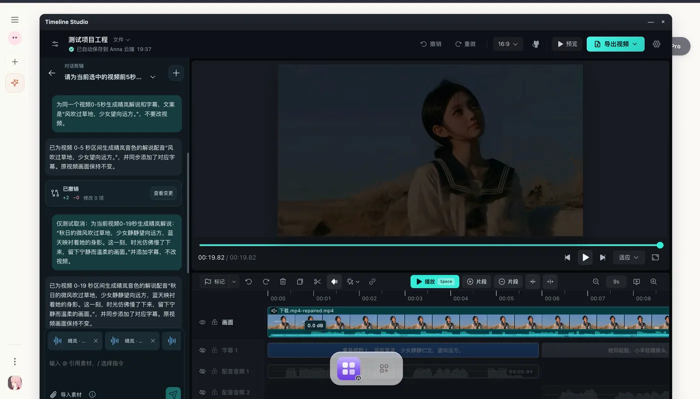Viewport: 700px width, 399px height.
Task: Hide the 画面 track with its eye icon
Action: tap(202, 322)
